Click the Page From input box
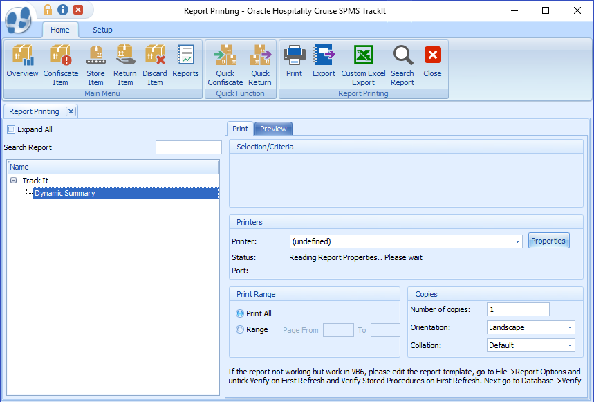 point(338,330)
